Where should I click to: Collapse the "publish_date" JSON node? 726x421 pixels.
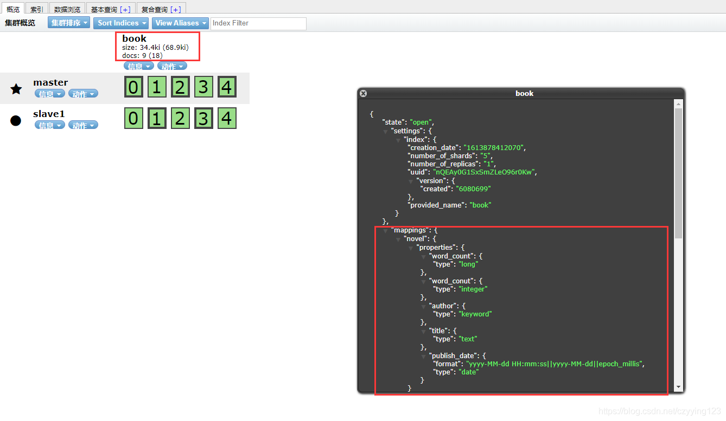(424, 356)
